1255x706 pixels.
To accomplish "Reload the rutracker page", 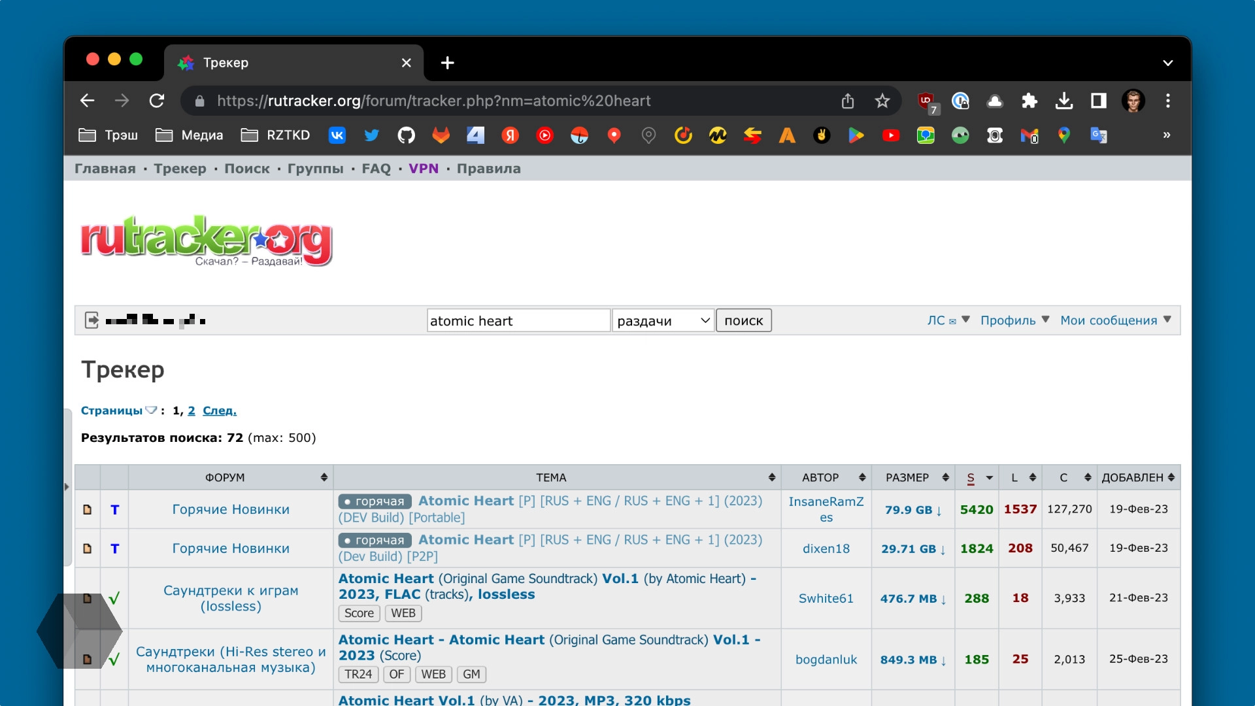I will click(x=157, y=101).
